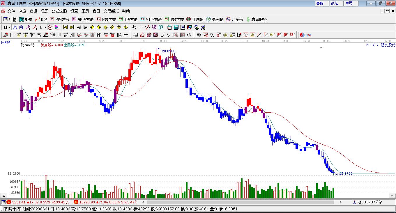Click the 主页 homepage button
Viewport: 396px width, 213px height.
point(351,3)
